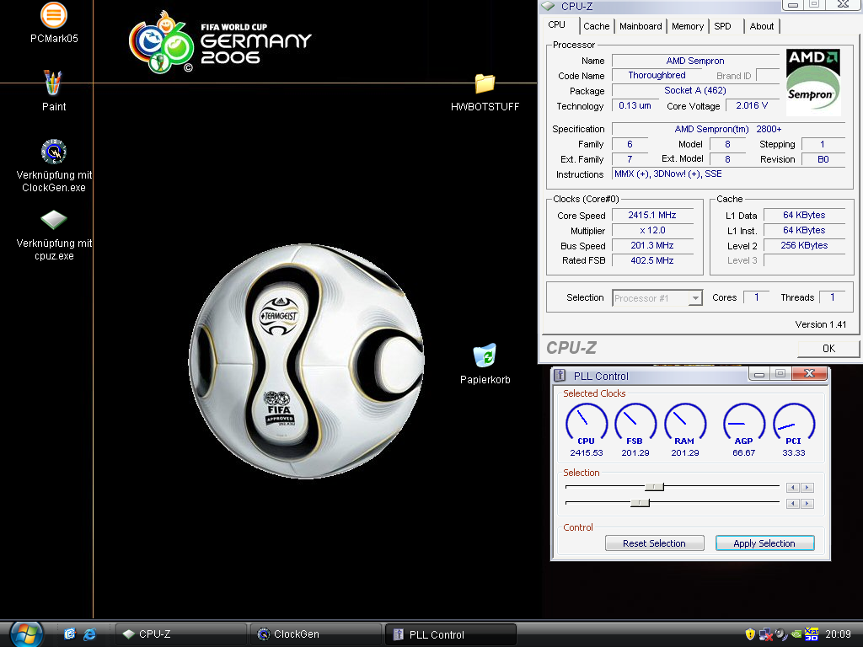
Task: Click the AGP dial in PLL Control
Action: point(743,424)
